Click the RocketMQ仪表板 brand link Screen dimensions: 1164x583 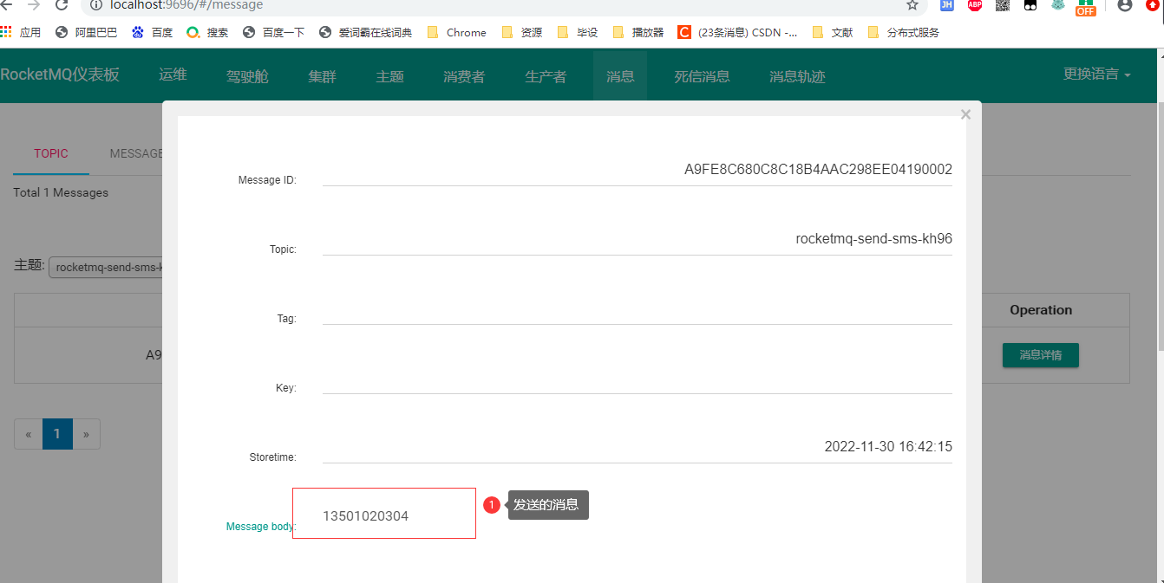[x=60, y=74]
